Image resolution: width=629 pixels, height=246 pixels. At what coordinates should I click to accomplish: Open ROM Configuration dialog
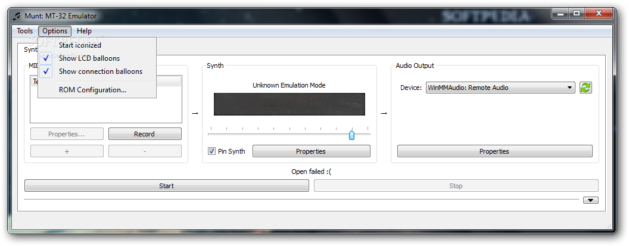tap(96, 90)
